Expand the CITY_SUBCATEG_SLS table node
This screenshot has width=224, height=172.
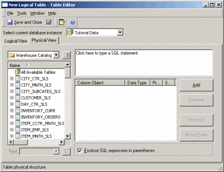pos(12,91)
